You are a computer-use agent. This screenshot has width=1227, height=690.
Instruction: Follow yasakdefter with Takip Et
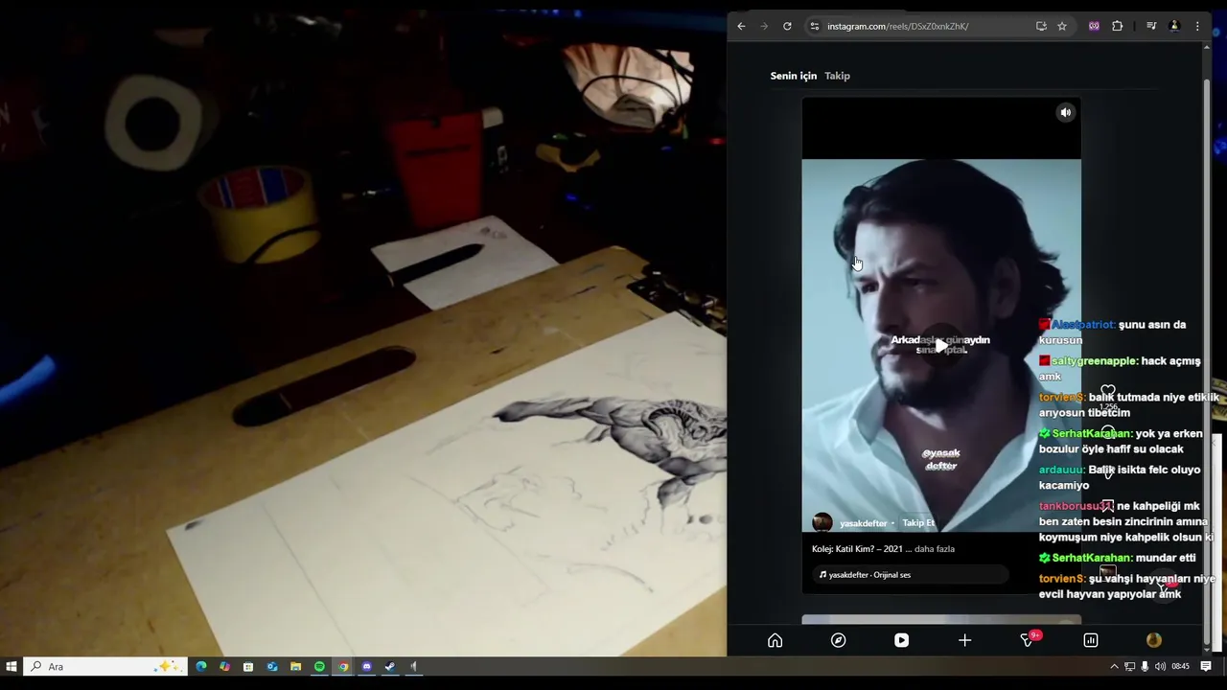(x=917, y=523)
